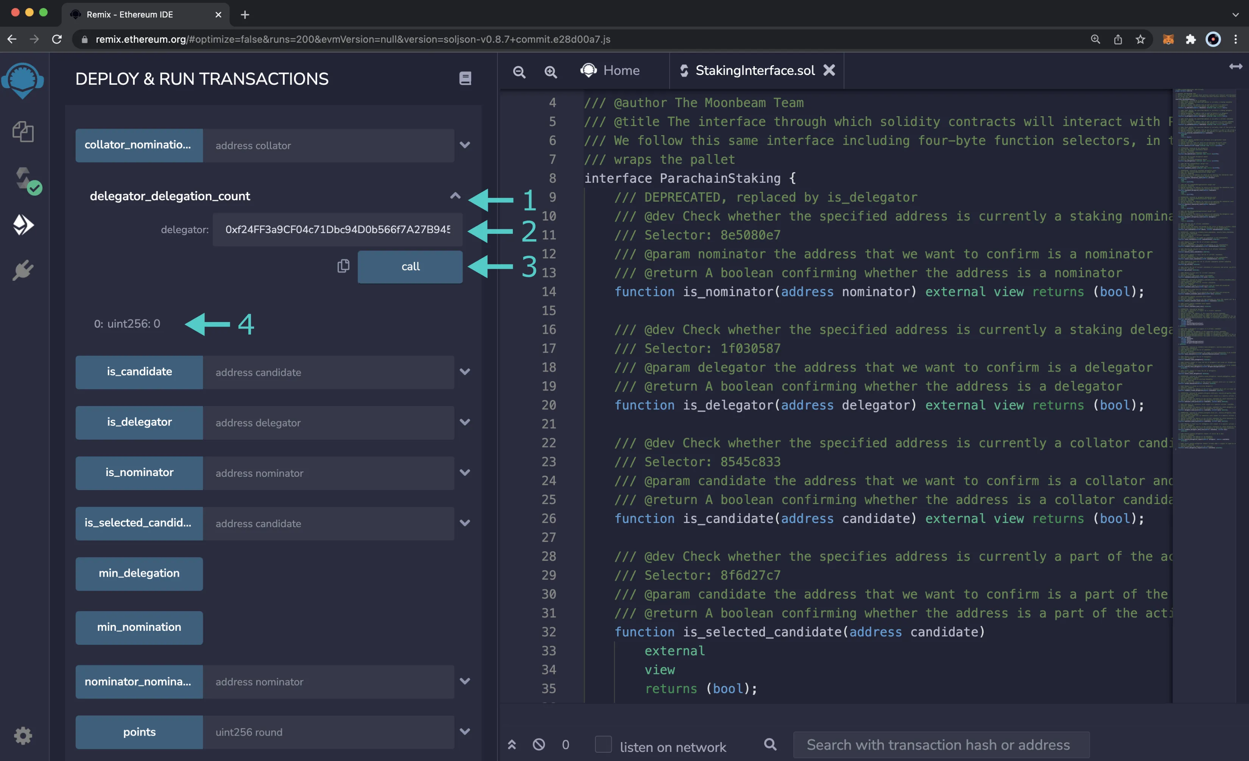
Task: Click the browser share icon
Action: (x=1118, y=39)
